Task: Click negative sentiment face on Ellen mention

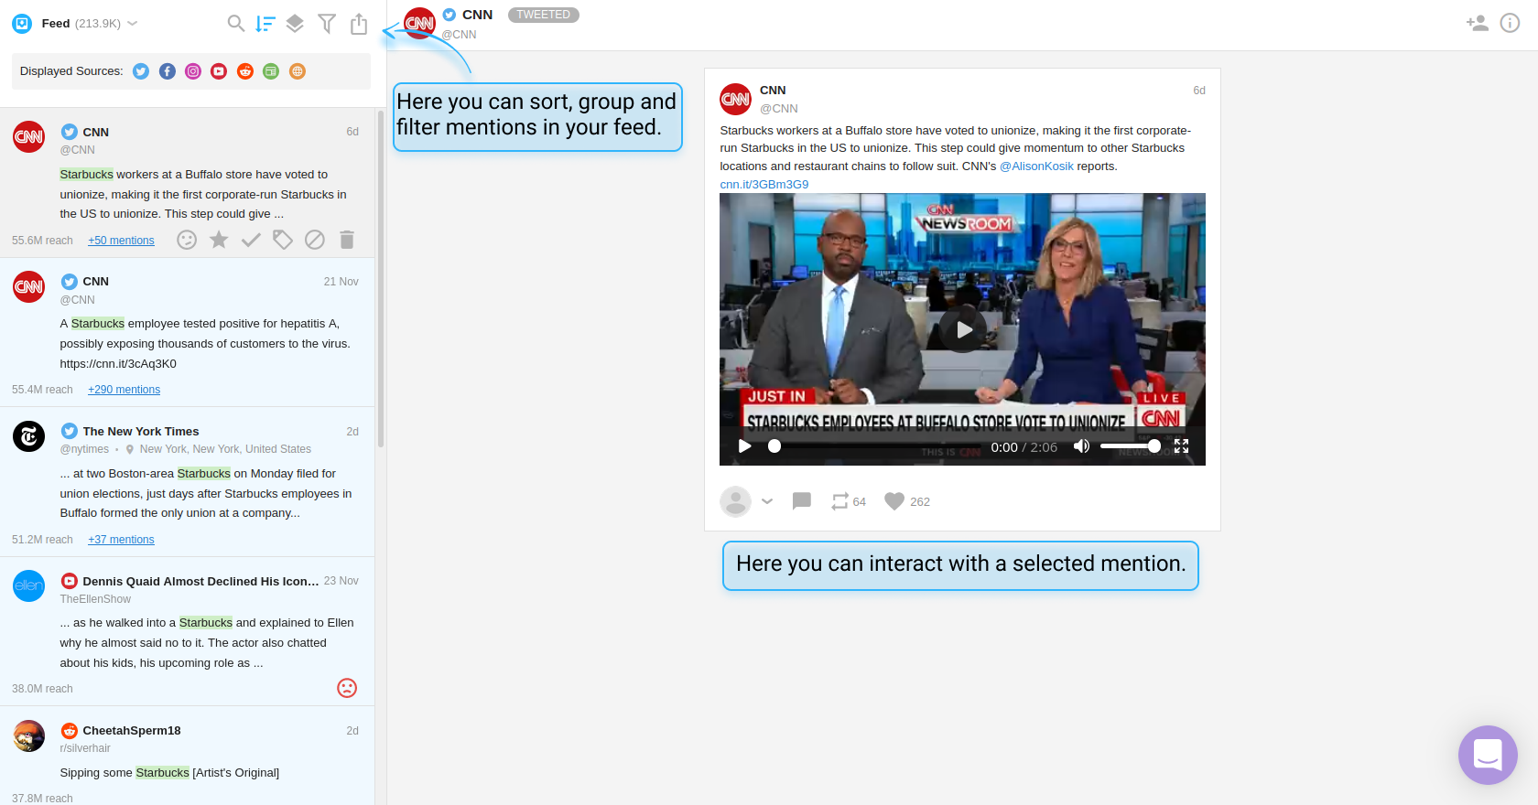Action: coord(347,688)
